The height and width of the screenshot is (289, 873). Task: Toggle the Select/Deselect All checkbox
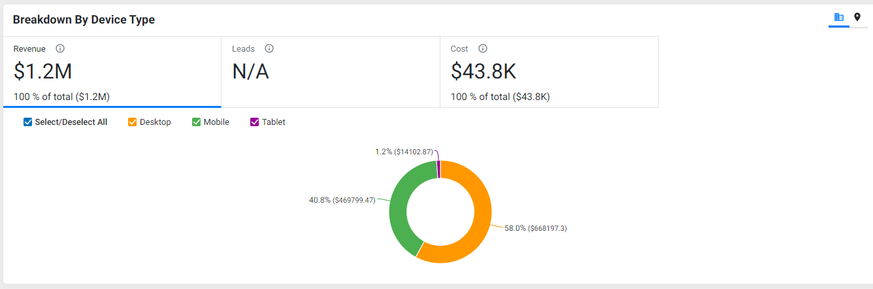click(27, 122)
